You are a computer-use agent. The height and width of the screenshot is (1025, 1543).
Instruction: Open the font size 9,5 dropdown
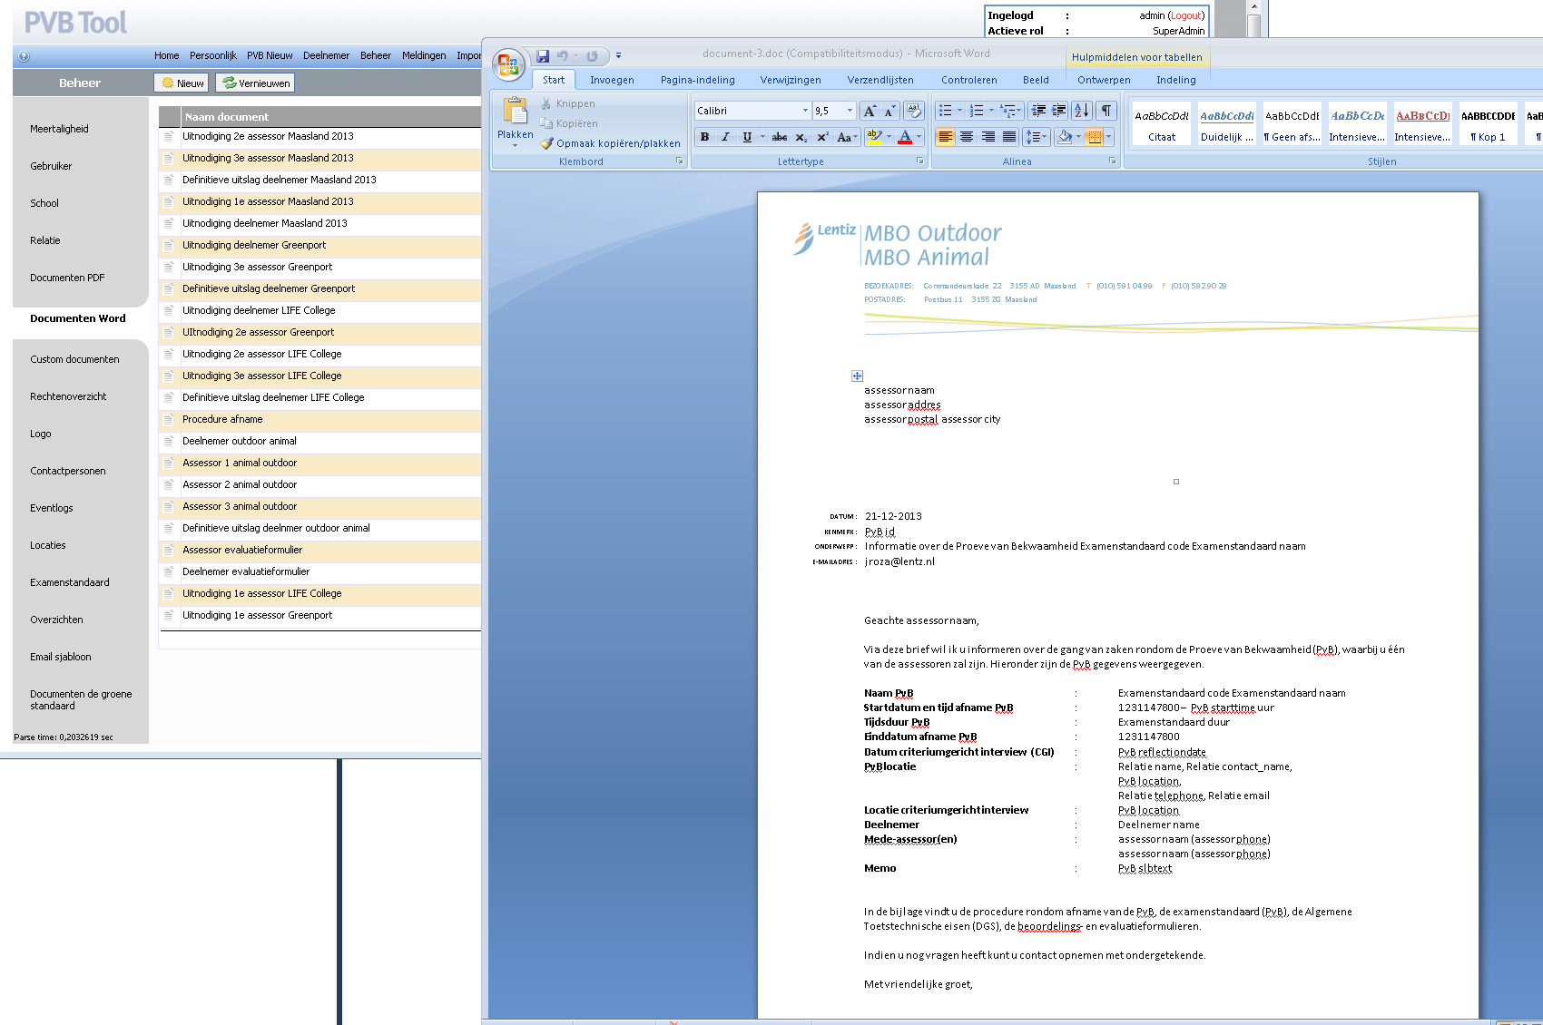[x=850, y=111]
